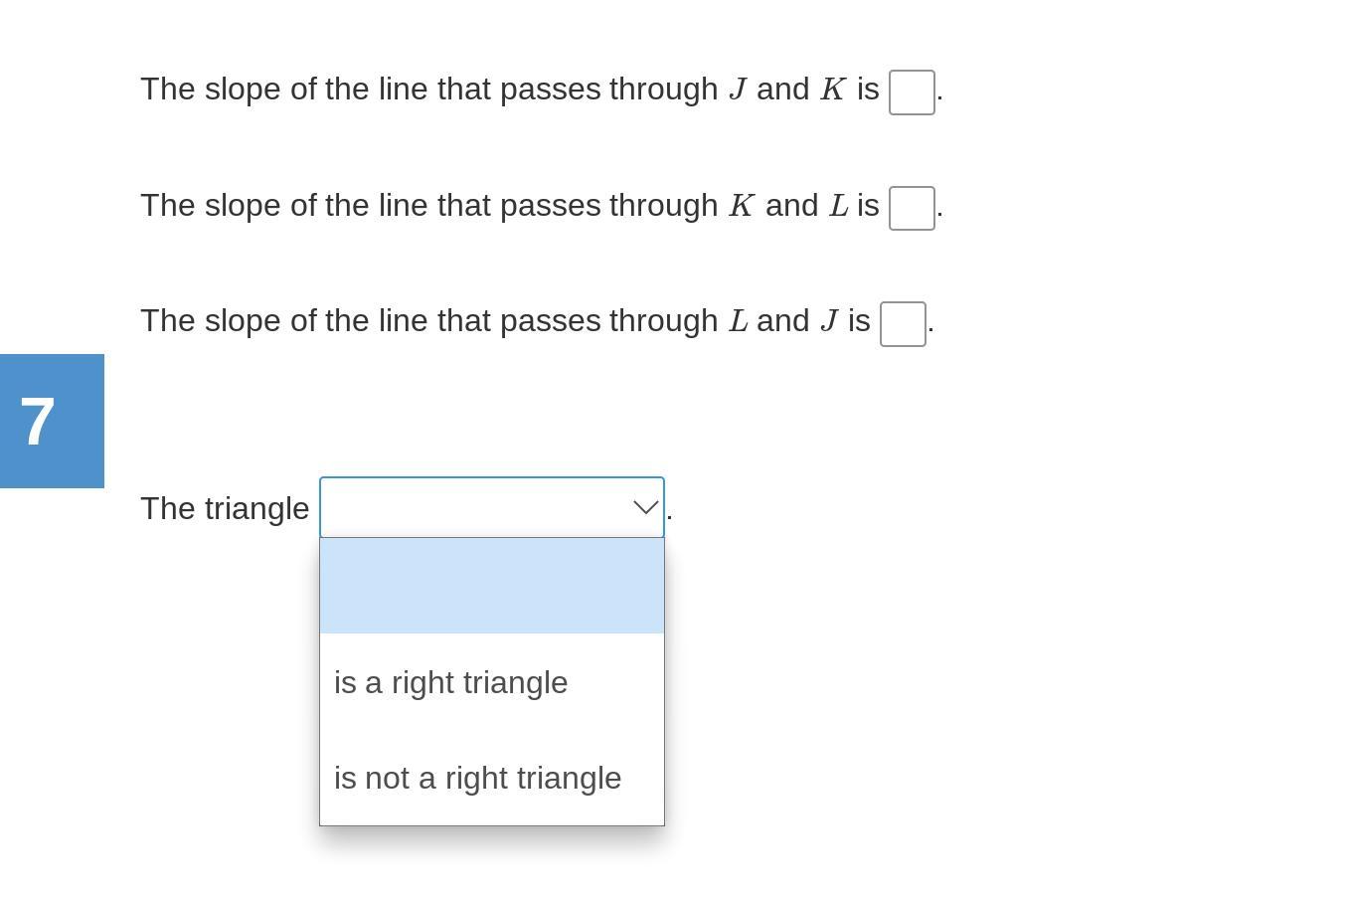Click the italic L in the third sentence
Viewport: 1348px width, 898px height.
tap(738, 321)
